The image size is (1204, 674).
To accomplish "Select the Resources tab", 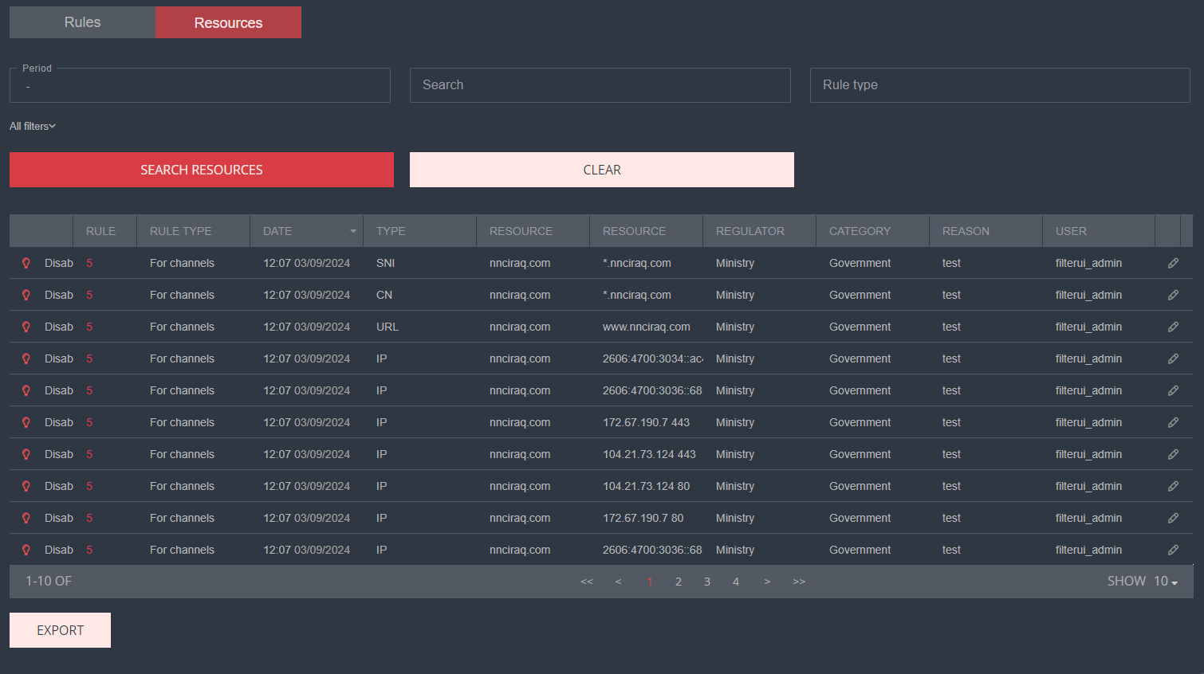I will point(228,22).
